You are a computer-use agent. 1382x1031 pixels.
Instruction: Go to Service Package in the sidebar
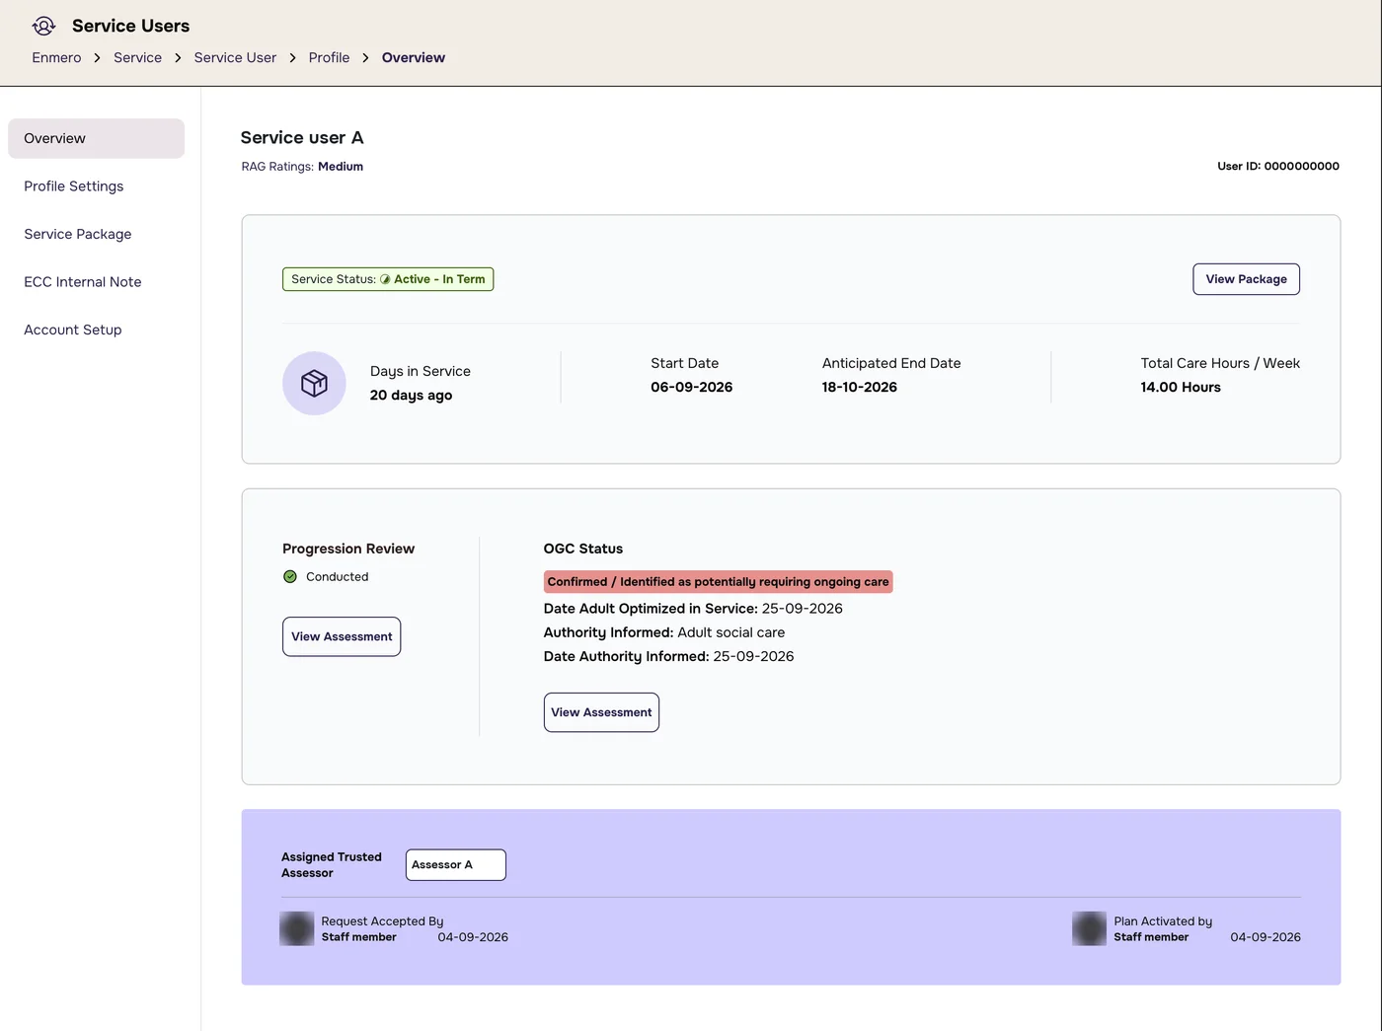point(78,234)
